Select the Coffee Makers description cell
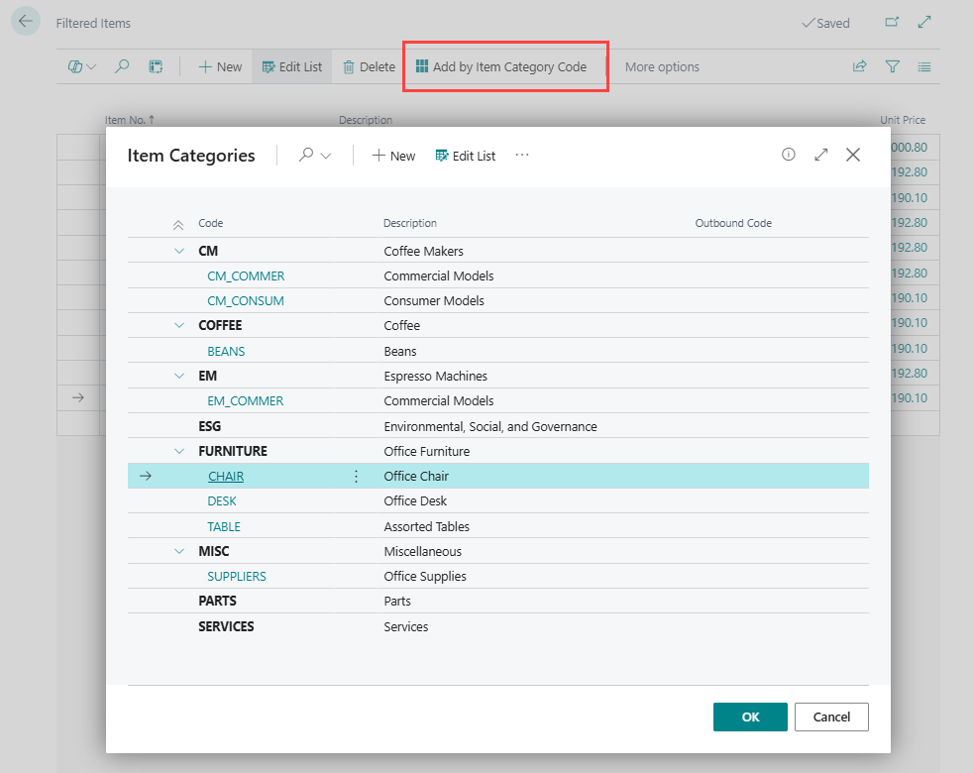This screenshot has width=974, height=773. click(x=424, y=251)
